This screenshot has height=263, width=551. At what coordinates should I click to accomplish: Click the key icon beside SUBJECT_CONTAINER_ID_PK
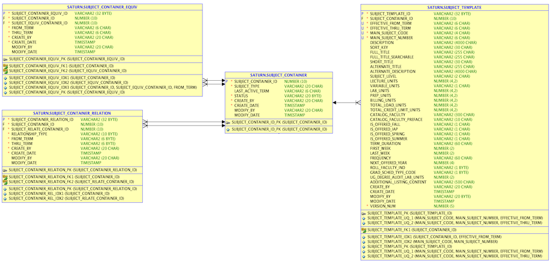(228, 123)
